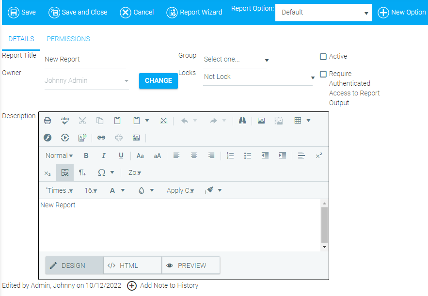The height and width of the screenshot is (296, 428).
Task: Enable the Active checkbox
Action: (x=323, y=57)
